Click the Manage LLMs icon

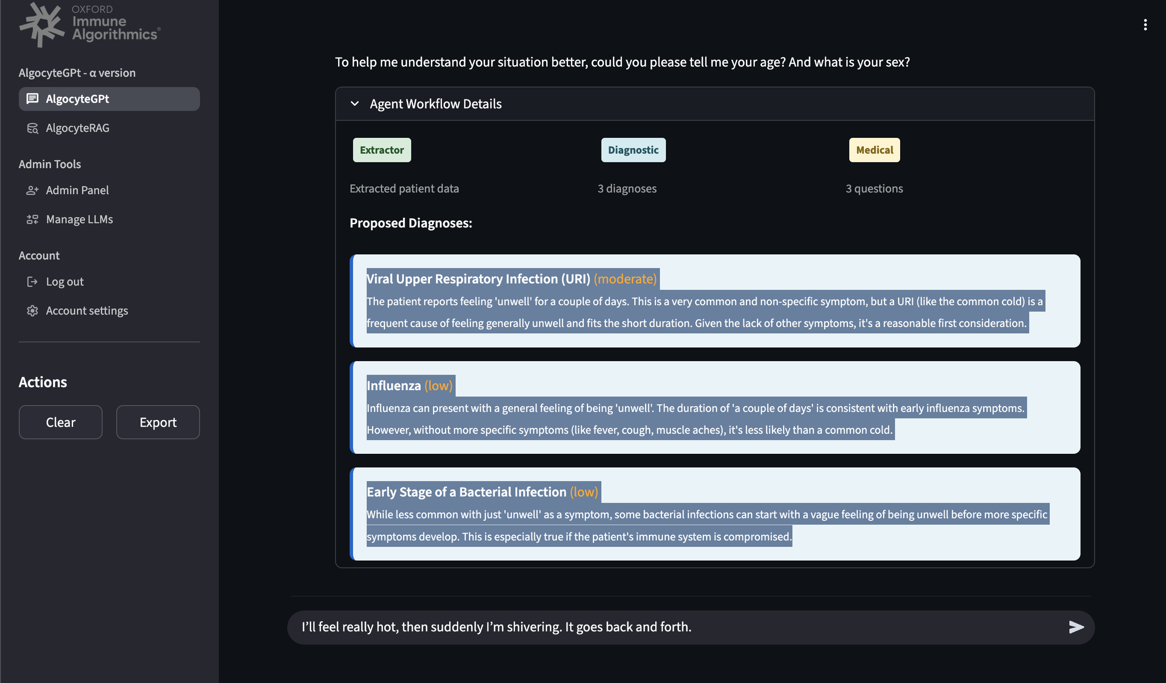[x=32, y=219]
